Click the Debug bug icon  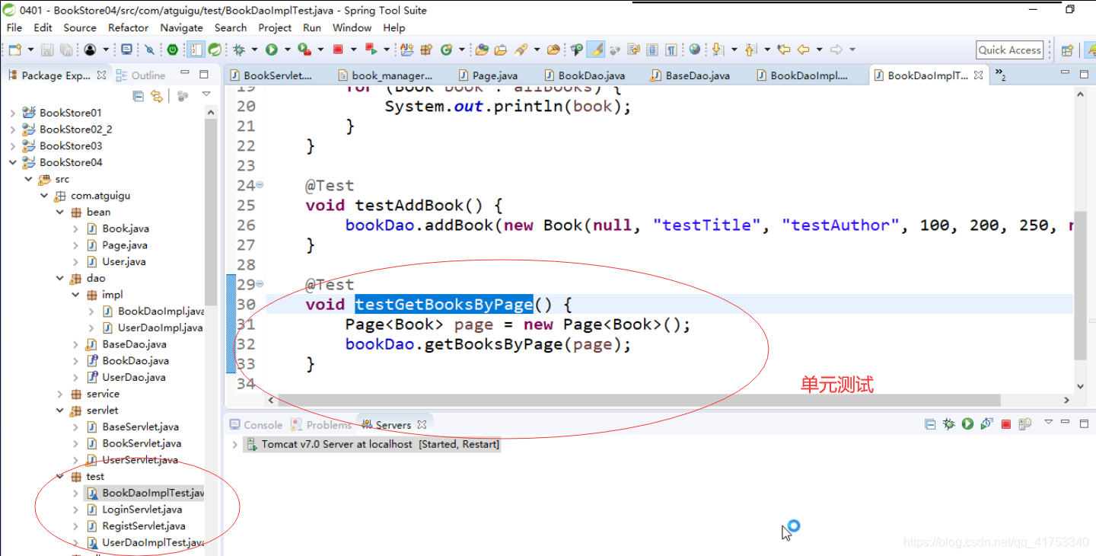click(x=239, y=50)
